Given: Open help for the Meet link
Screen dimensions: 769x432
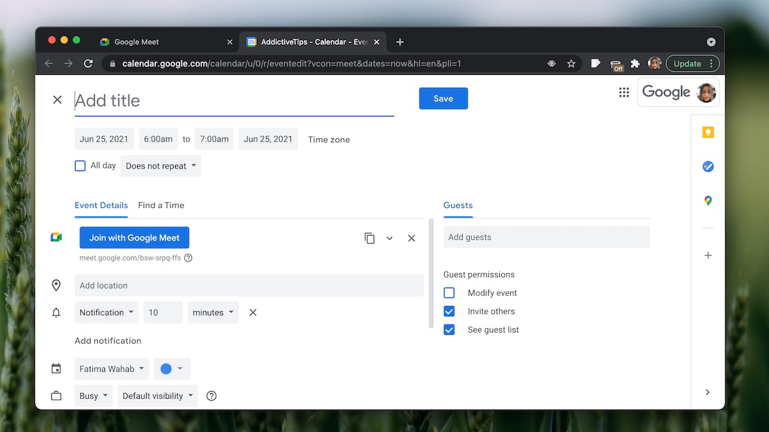Looking at the screenshot, I should pyautogui.click(x=188, y=258).
